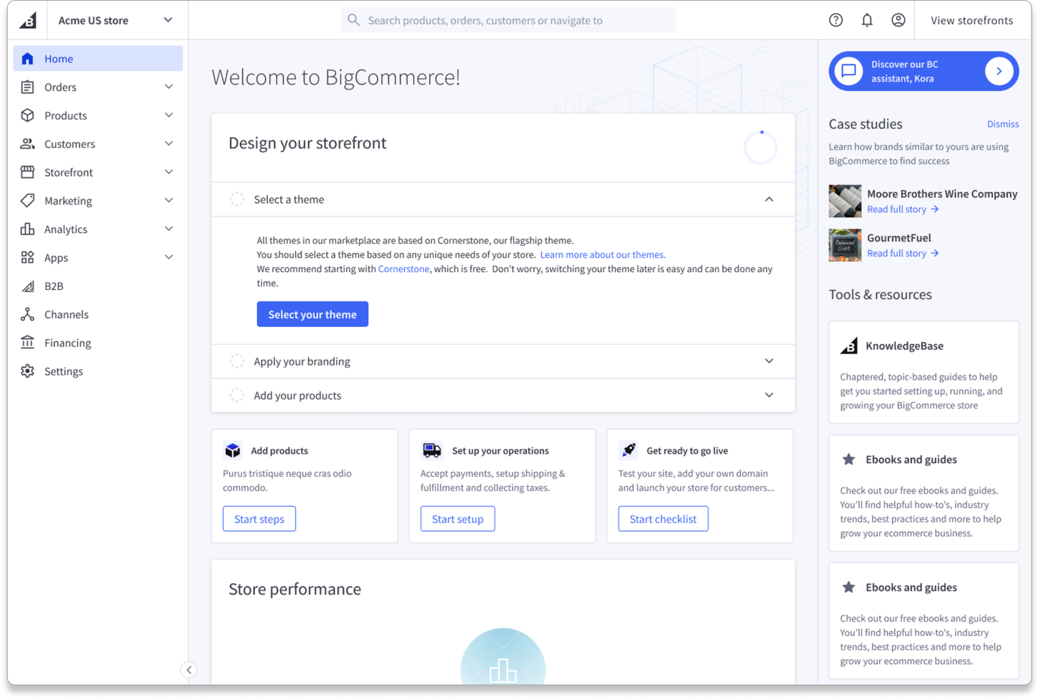Mark the Select a theme step circle
Image resolution: width=1039 pixels, height=699 pixels.
(237, 199)
